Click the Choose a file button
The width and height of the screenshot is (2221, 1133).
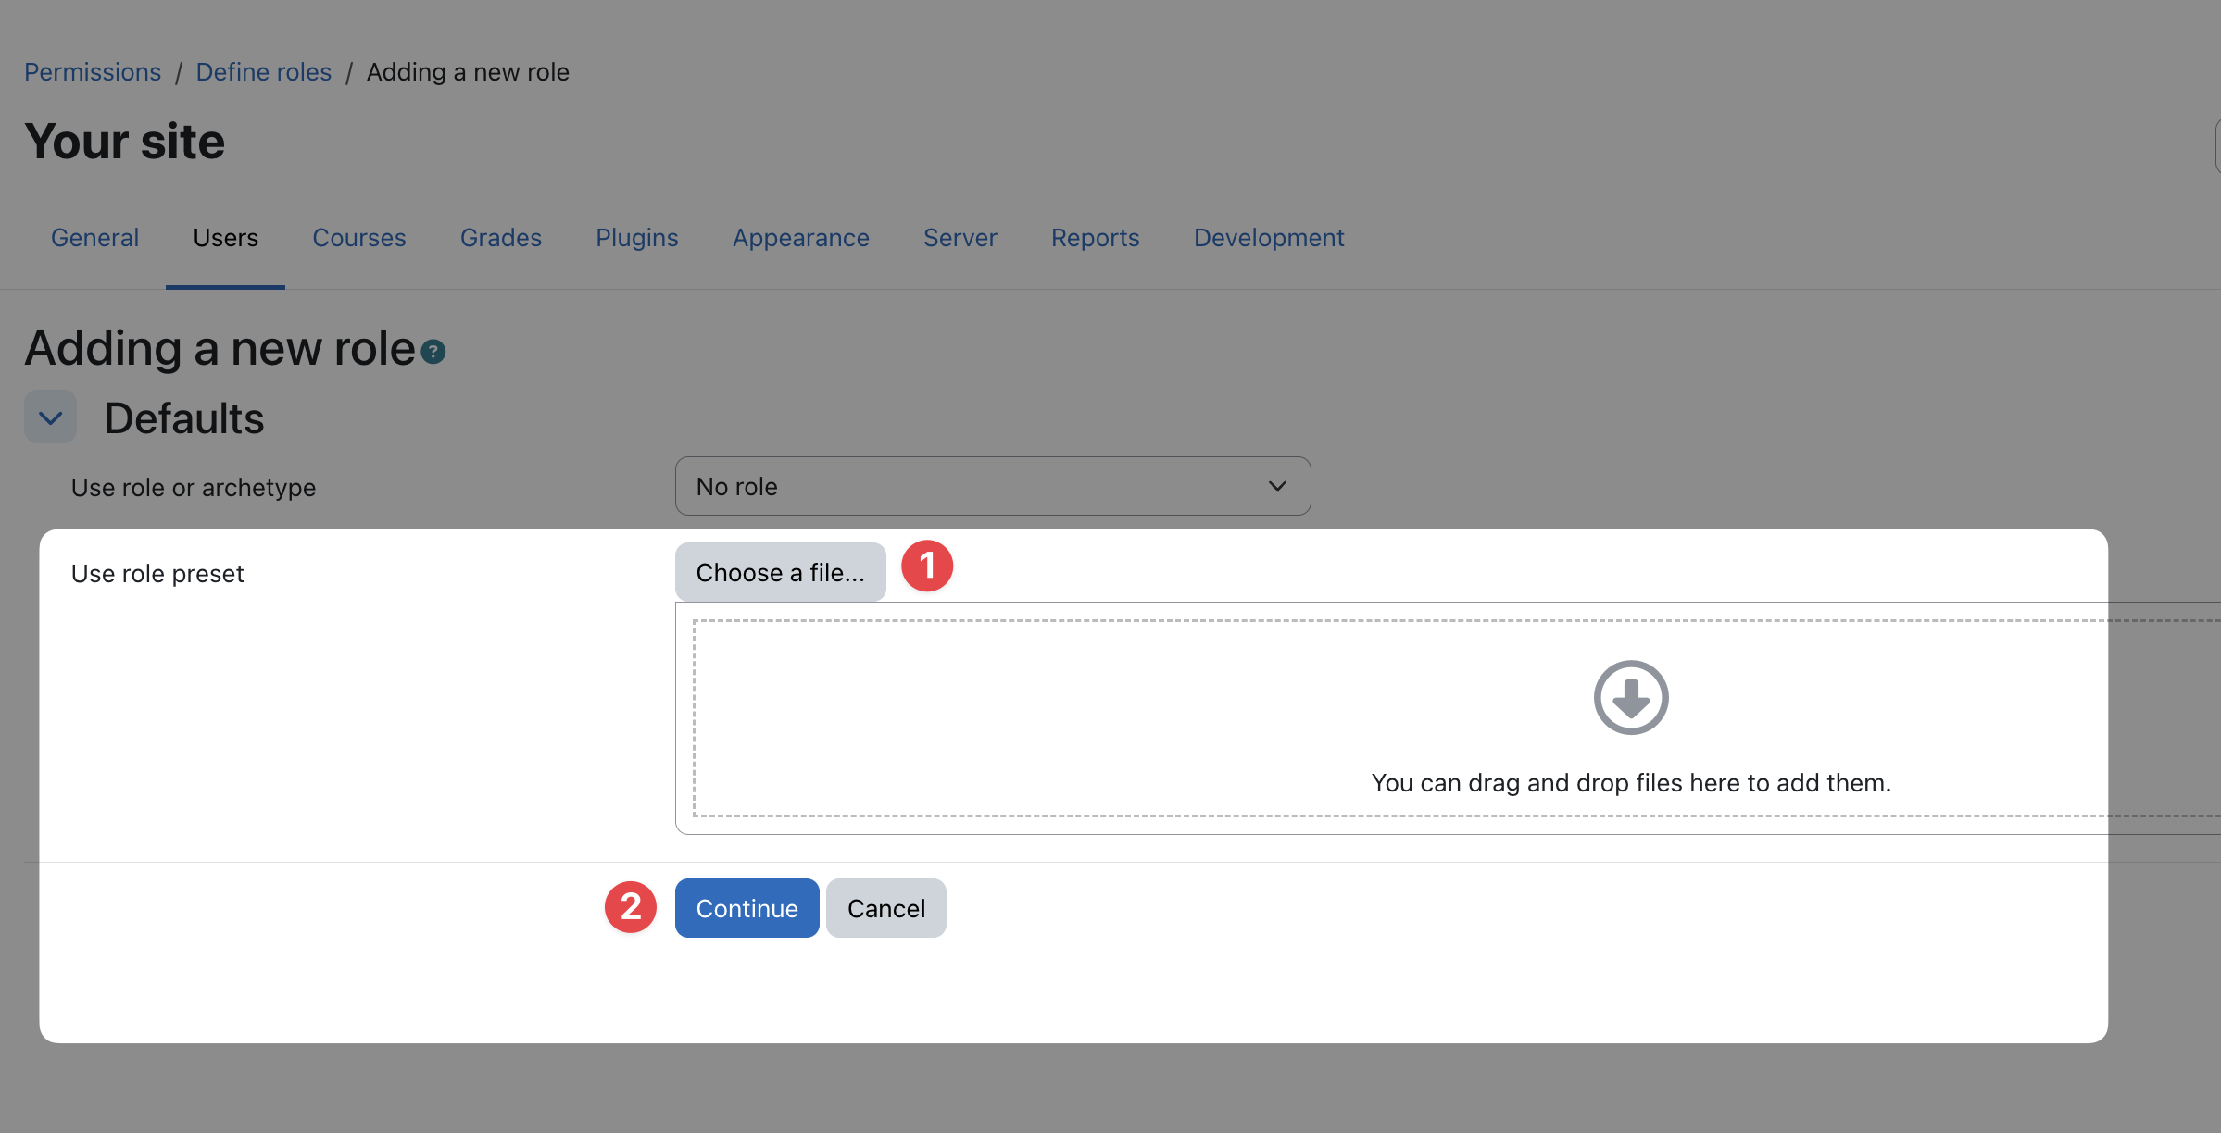(x=780, y=572)
